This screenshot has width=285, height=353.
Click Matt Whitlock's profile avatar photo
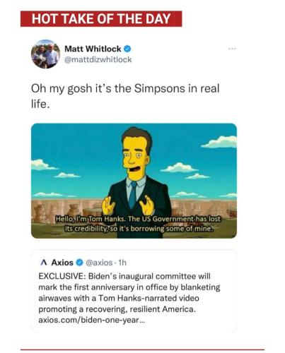pos(46,54)
